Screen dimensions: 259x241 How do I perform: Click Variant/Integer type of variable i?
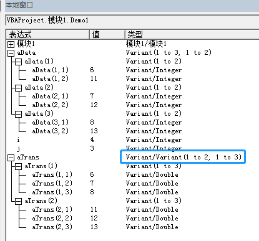pos(154,139)
